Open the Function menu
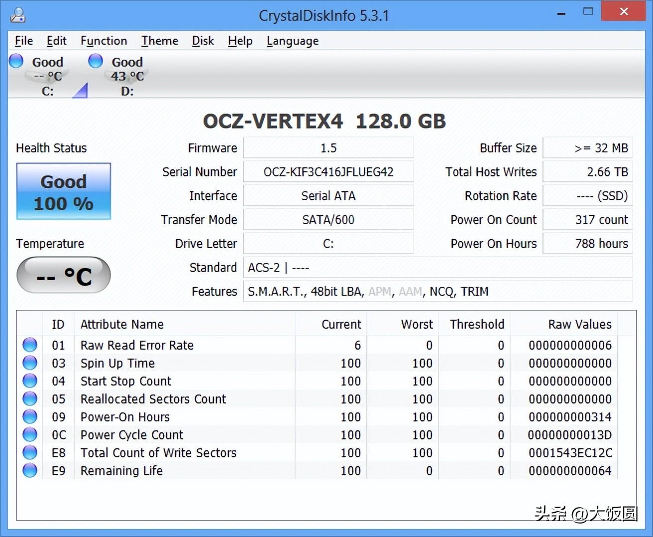 (x=104, y=41)
